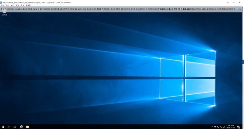The width and height of the screenshot is (244, 129).
Task: Close the guest additions notification bar
Action: (240, 9)
